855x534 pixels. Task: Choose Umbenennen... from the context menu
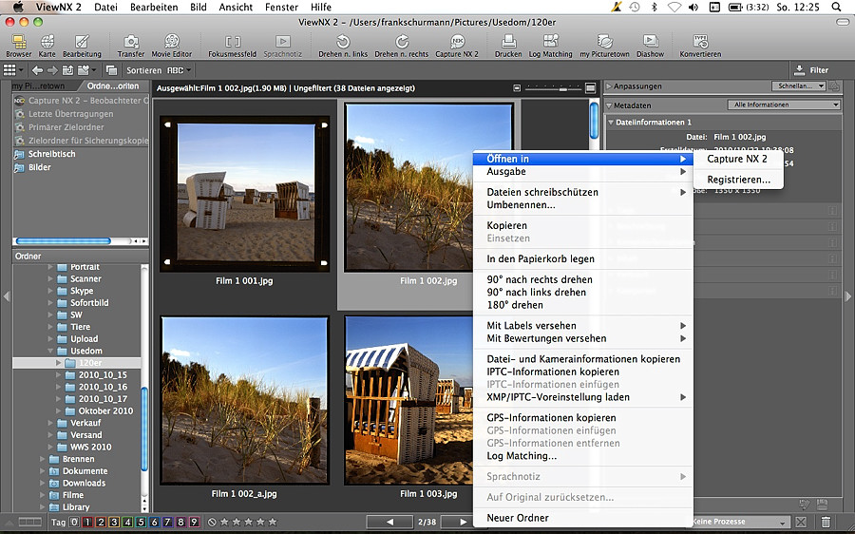(x=583, y=205)
